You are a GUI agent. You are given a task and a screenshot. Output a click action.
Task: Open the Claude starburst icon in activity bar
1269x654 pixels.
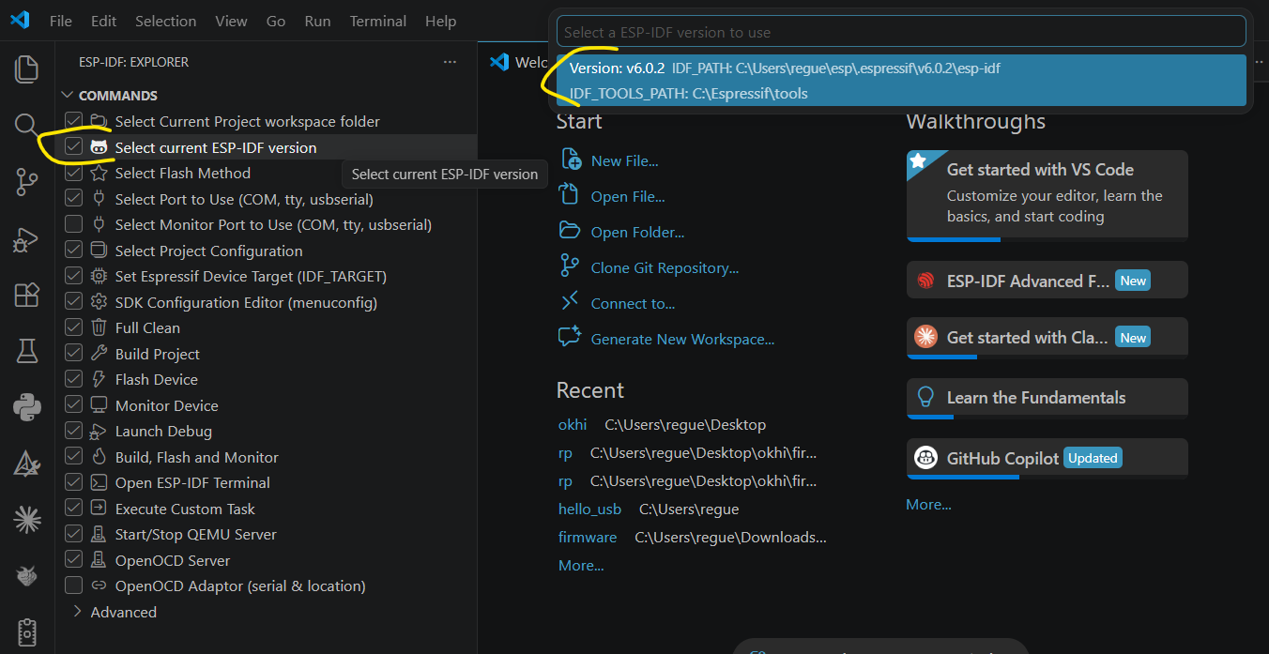coord(27,518)
